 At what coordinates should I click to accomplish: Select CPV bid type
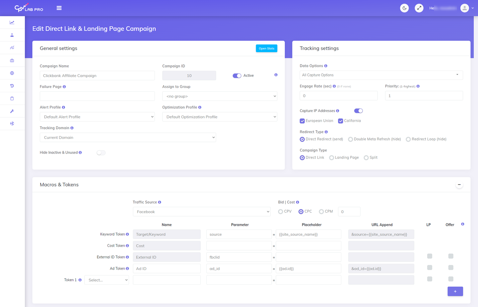click(280, 212)
